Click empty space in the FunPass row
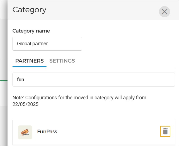The image size is (179, 146). coord(106,132)
